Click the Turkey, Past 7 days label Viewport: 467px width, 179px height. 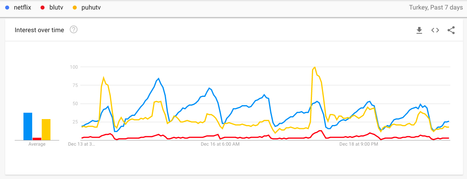coord(435,8)
